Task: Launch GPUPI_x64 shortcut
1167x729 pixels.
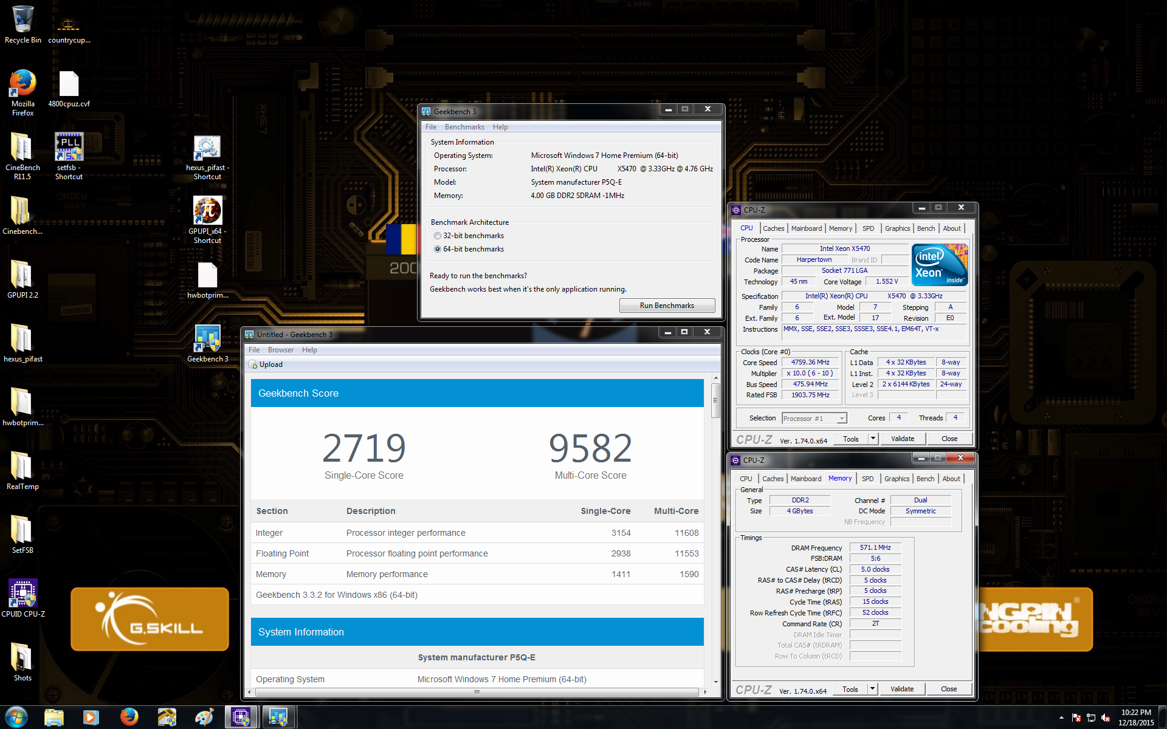Action: tap(207, 220)
